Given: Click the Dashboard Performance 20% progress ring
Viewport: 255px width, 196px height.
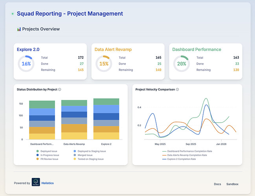Looking at the screenshot, I should coord(182,64).
